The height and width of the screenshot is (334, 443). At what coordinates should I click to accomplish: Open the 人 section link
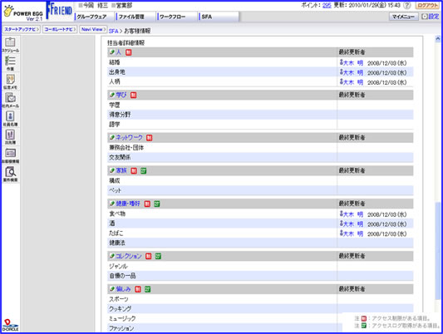point(118,52)
